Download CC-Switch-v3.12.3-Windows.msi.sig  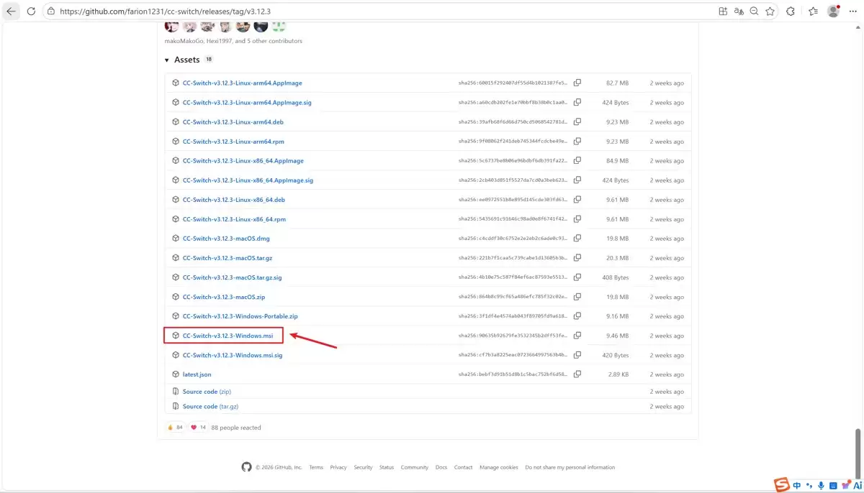tap(233, 355)
